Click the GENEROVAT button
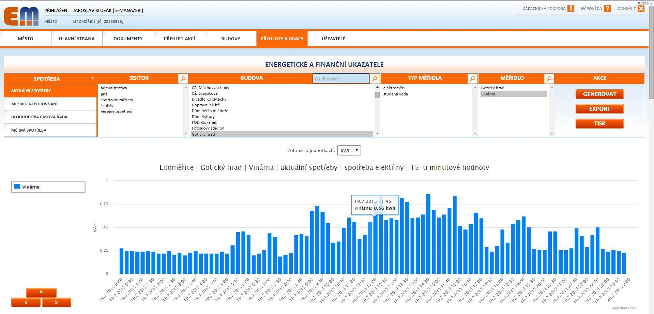The width and height of the screenshot is (654, 314). tap(599, 94)
